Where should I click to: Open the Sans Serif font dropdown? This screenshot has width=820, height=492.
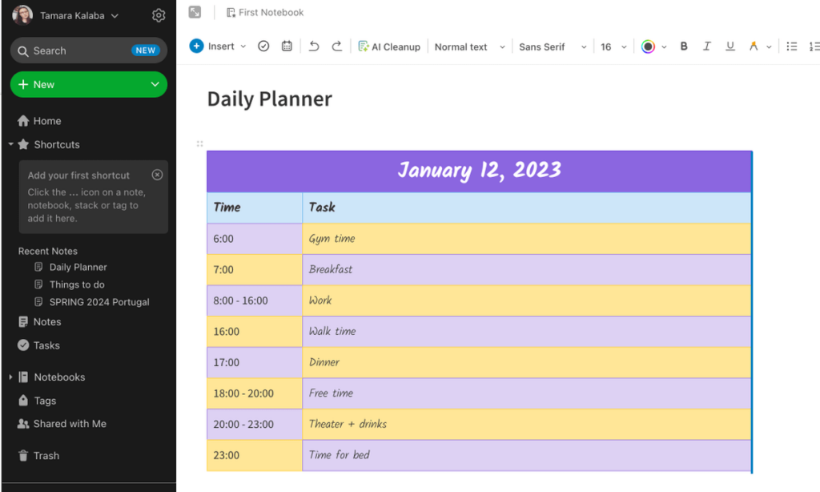pos(552,47)
